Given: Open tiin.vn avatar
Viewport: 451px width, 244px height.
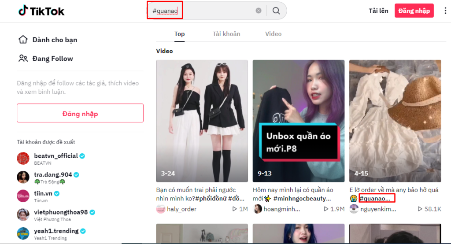Looking at the screenshot, I should [23, 196].
